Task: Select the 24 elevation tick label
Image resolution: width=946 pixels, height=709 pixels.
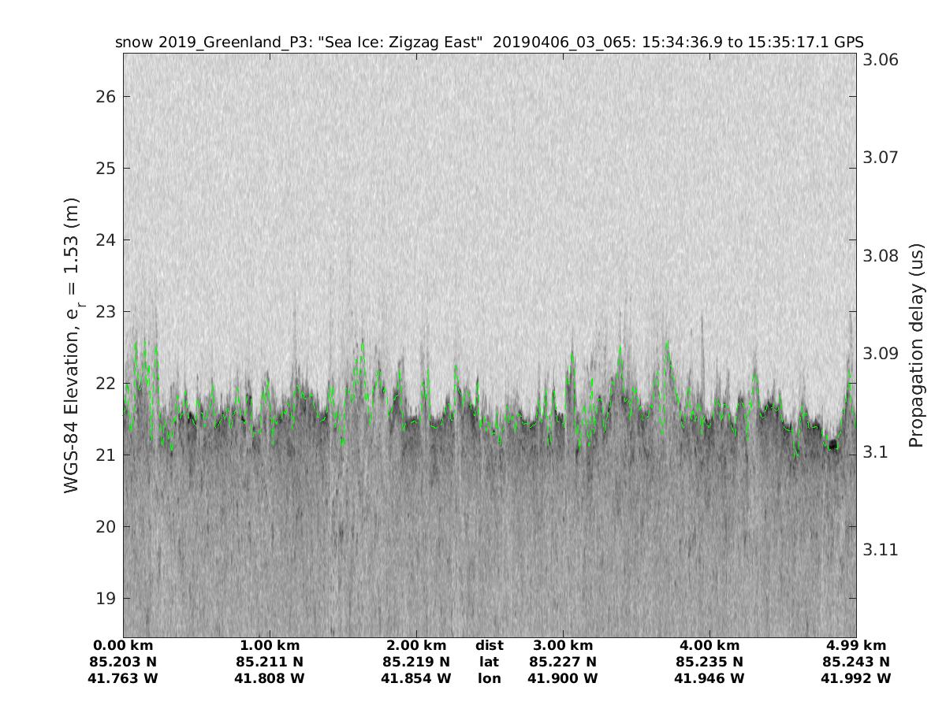Action: [x=105, y=240]
